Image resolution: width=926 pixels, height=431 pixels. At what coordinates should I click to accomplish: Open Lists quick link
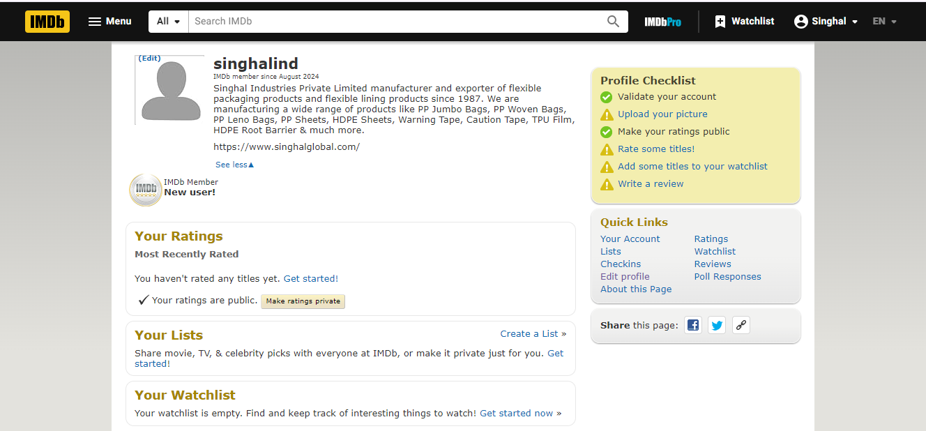click(610, 251)
